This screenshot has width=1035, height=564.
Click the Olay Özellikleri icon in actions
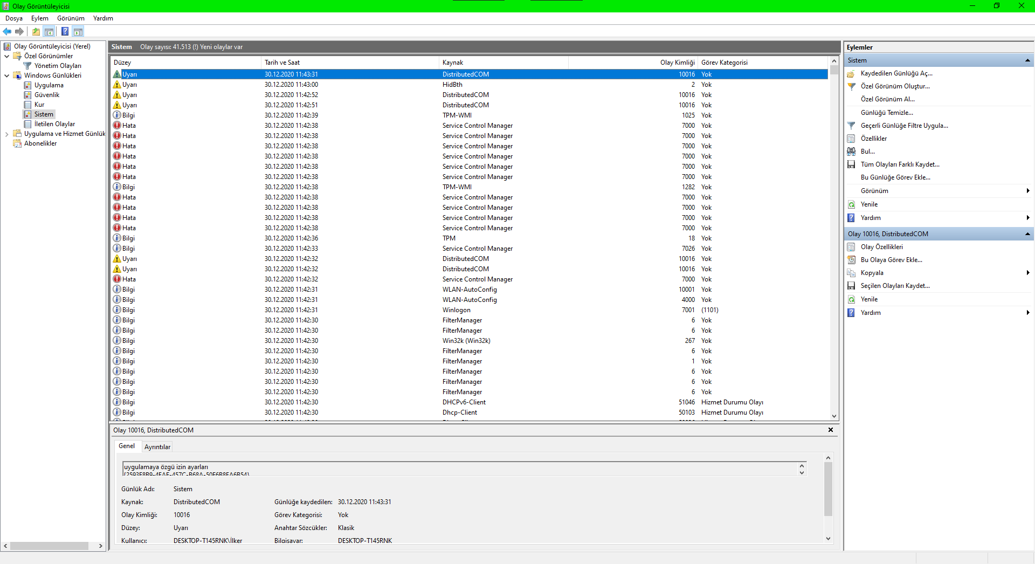852,247
